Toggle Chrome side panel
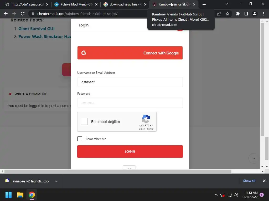 click(246, 14)
